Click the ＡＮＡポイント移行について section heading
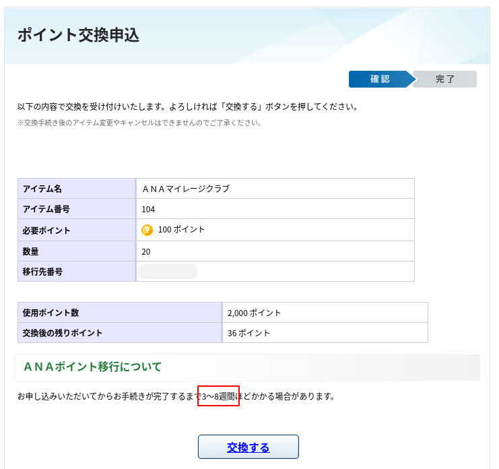 pyautogui.click(x=93, y=367)
